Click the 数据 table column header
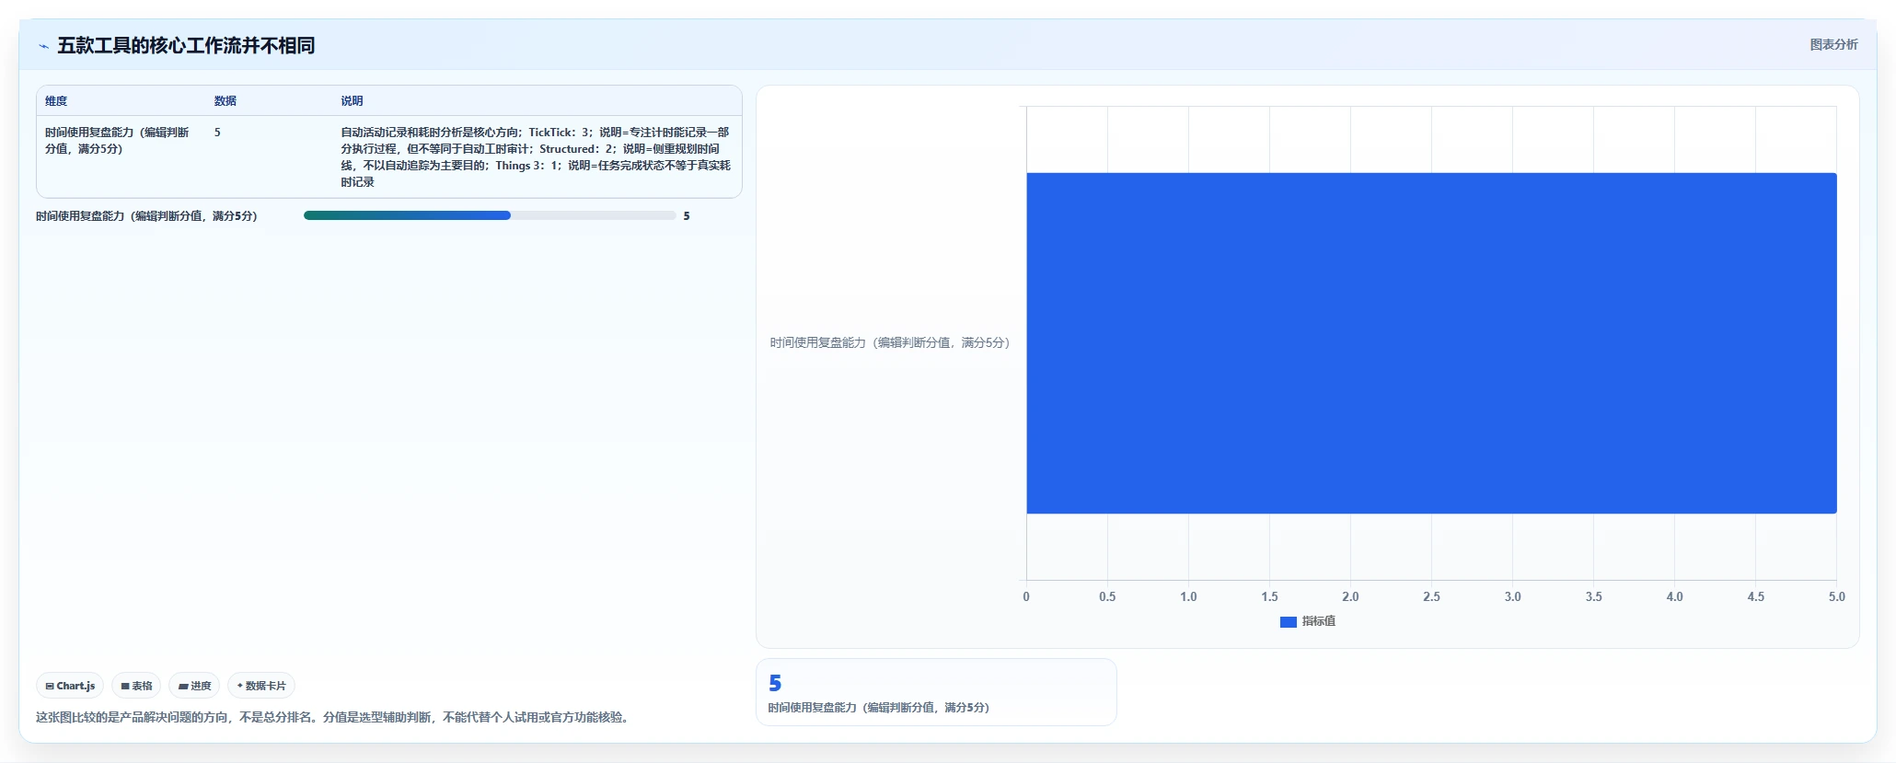Viewport: 1896px width, 763px height. point(225,101)
